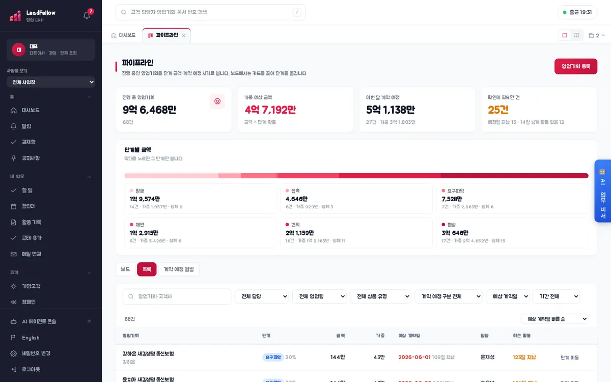Select the 보드 view toggle
The image size is (611, 382).
[125, 269]
